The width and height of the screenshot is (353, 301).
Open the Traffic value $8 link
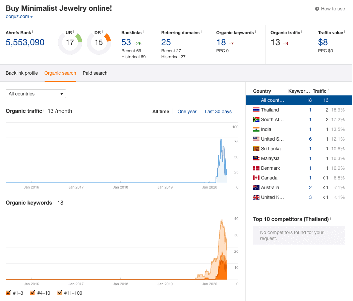(x=323, y=42)
